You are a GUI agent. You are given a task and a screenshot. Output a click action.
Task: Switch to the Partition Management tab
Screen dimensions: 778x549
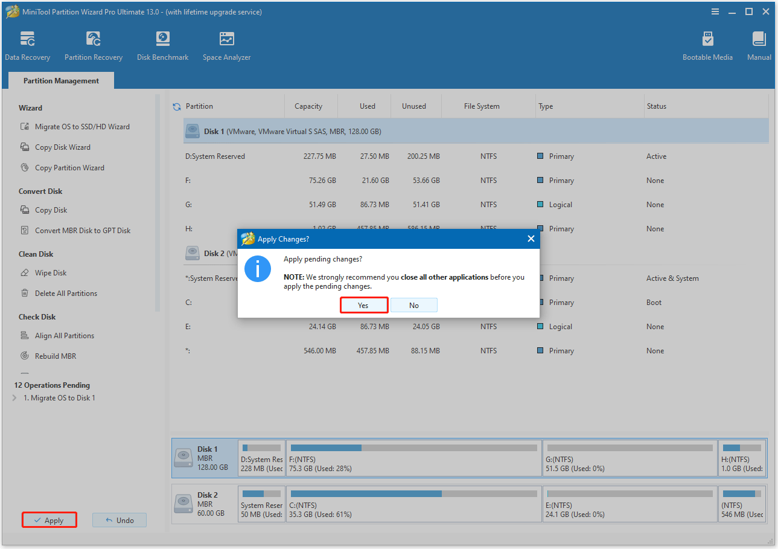(60, 80)
